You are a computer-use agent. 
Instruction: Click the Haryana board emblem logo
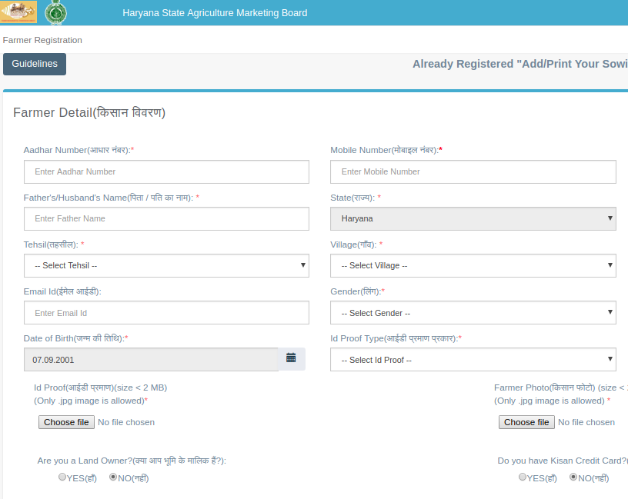coord(55,13)
